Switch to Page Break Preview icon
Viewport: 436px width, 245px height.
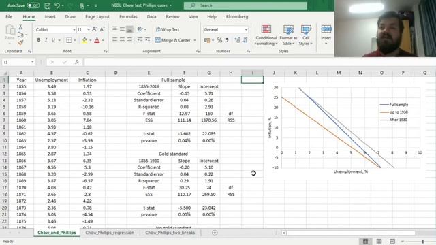click(x=392, y=241)
